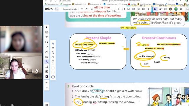Click the '0% never' text
Viewport: 189px width, 106px height.
tap(85, 63)
